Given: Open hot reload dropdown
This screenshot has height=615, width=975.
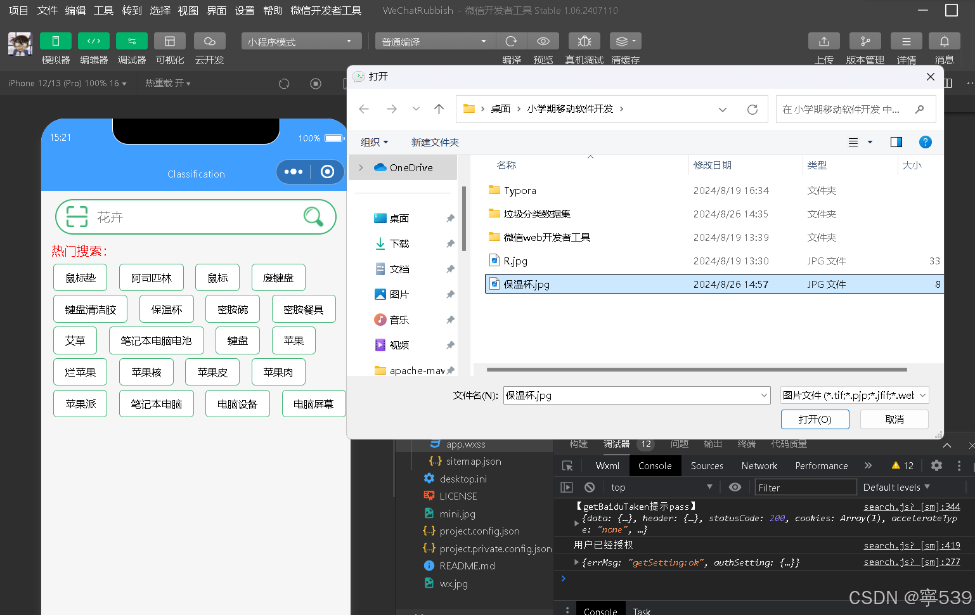Looking at the screenshot, I should point(167,83).
